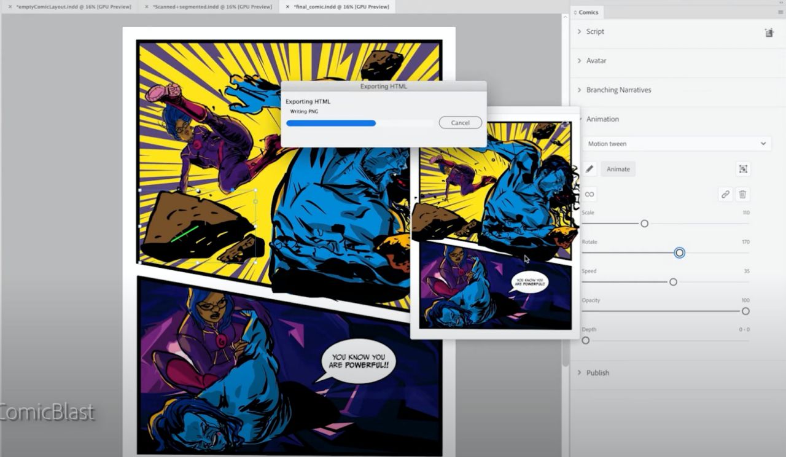Expand the Avatar section
The height and width of the screenshot is (457, 786).
coord(596,61)
